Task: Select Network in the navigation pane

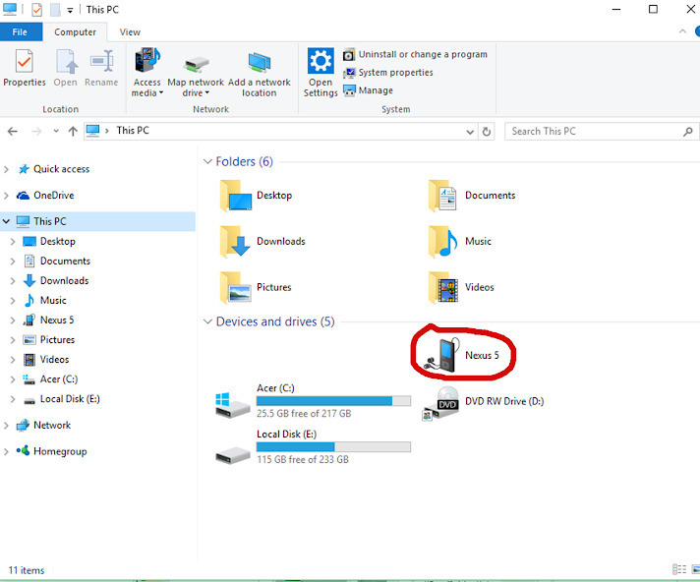Action: [52, 425]
